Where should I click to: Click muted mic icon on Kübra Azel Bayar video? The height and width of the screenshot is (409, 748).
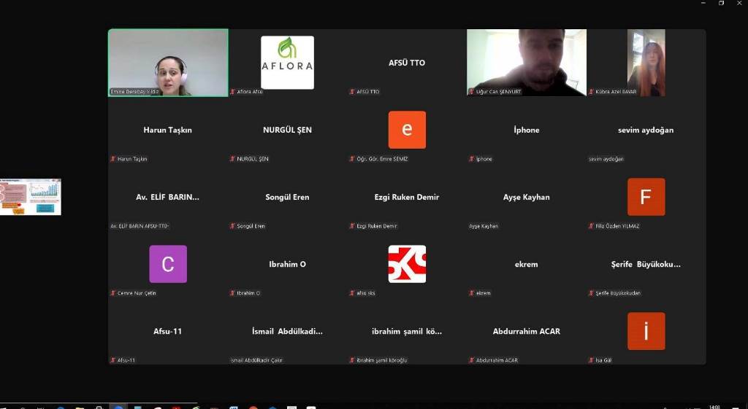click(x=592, y=91)
